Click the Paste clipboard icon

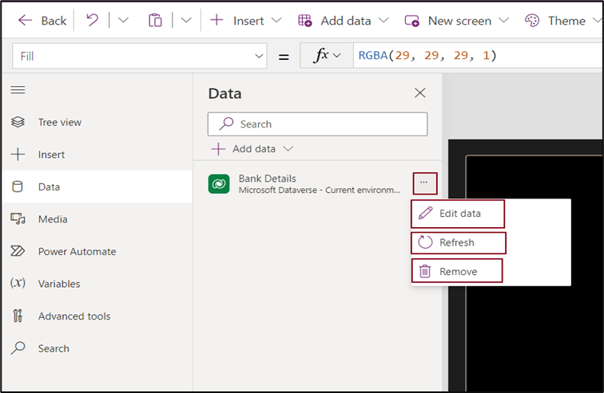click(x=155, y=21)
